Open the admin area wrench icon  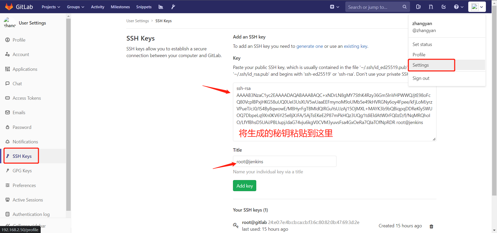173,7
